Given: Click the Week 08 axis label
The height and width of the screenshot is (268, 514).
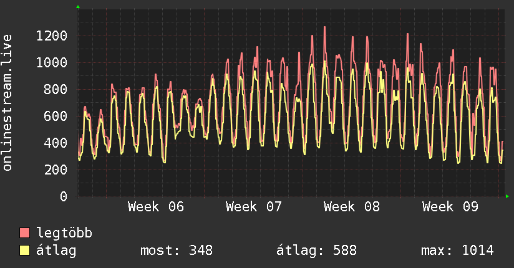Looking at the screenshot, I should [x=352, y=207].
